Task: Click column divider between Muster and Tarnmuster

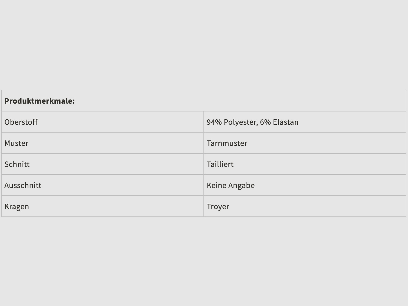Action: click(204, 143)
